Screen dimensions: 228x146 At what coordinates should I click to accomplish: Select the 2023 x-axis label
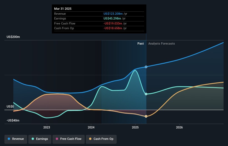47,127
